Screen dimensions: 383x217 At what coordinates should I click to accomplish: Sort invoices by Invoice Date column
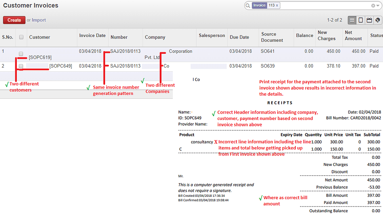pyautogui.click(x=92, y=35)
